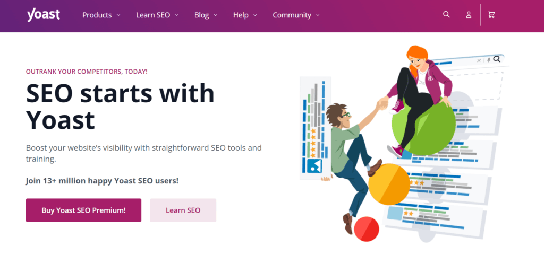The image size is (544, 255).
Task: Open the user account icon
Action: [469, 15]
